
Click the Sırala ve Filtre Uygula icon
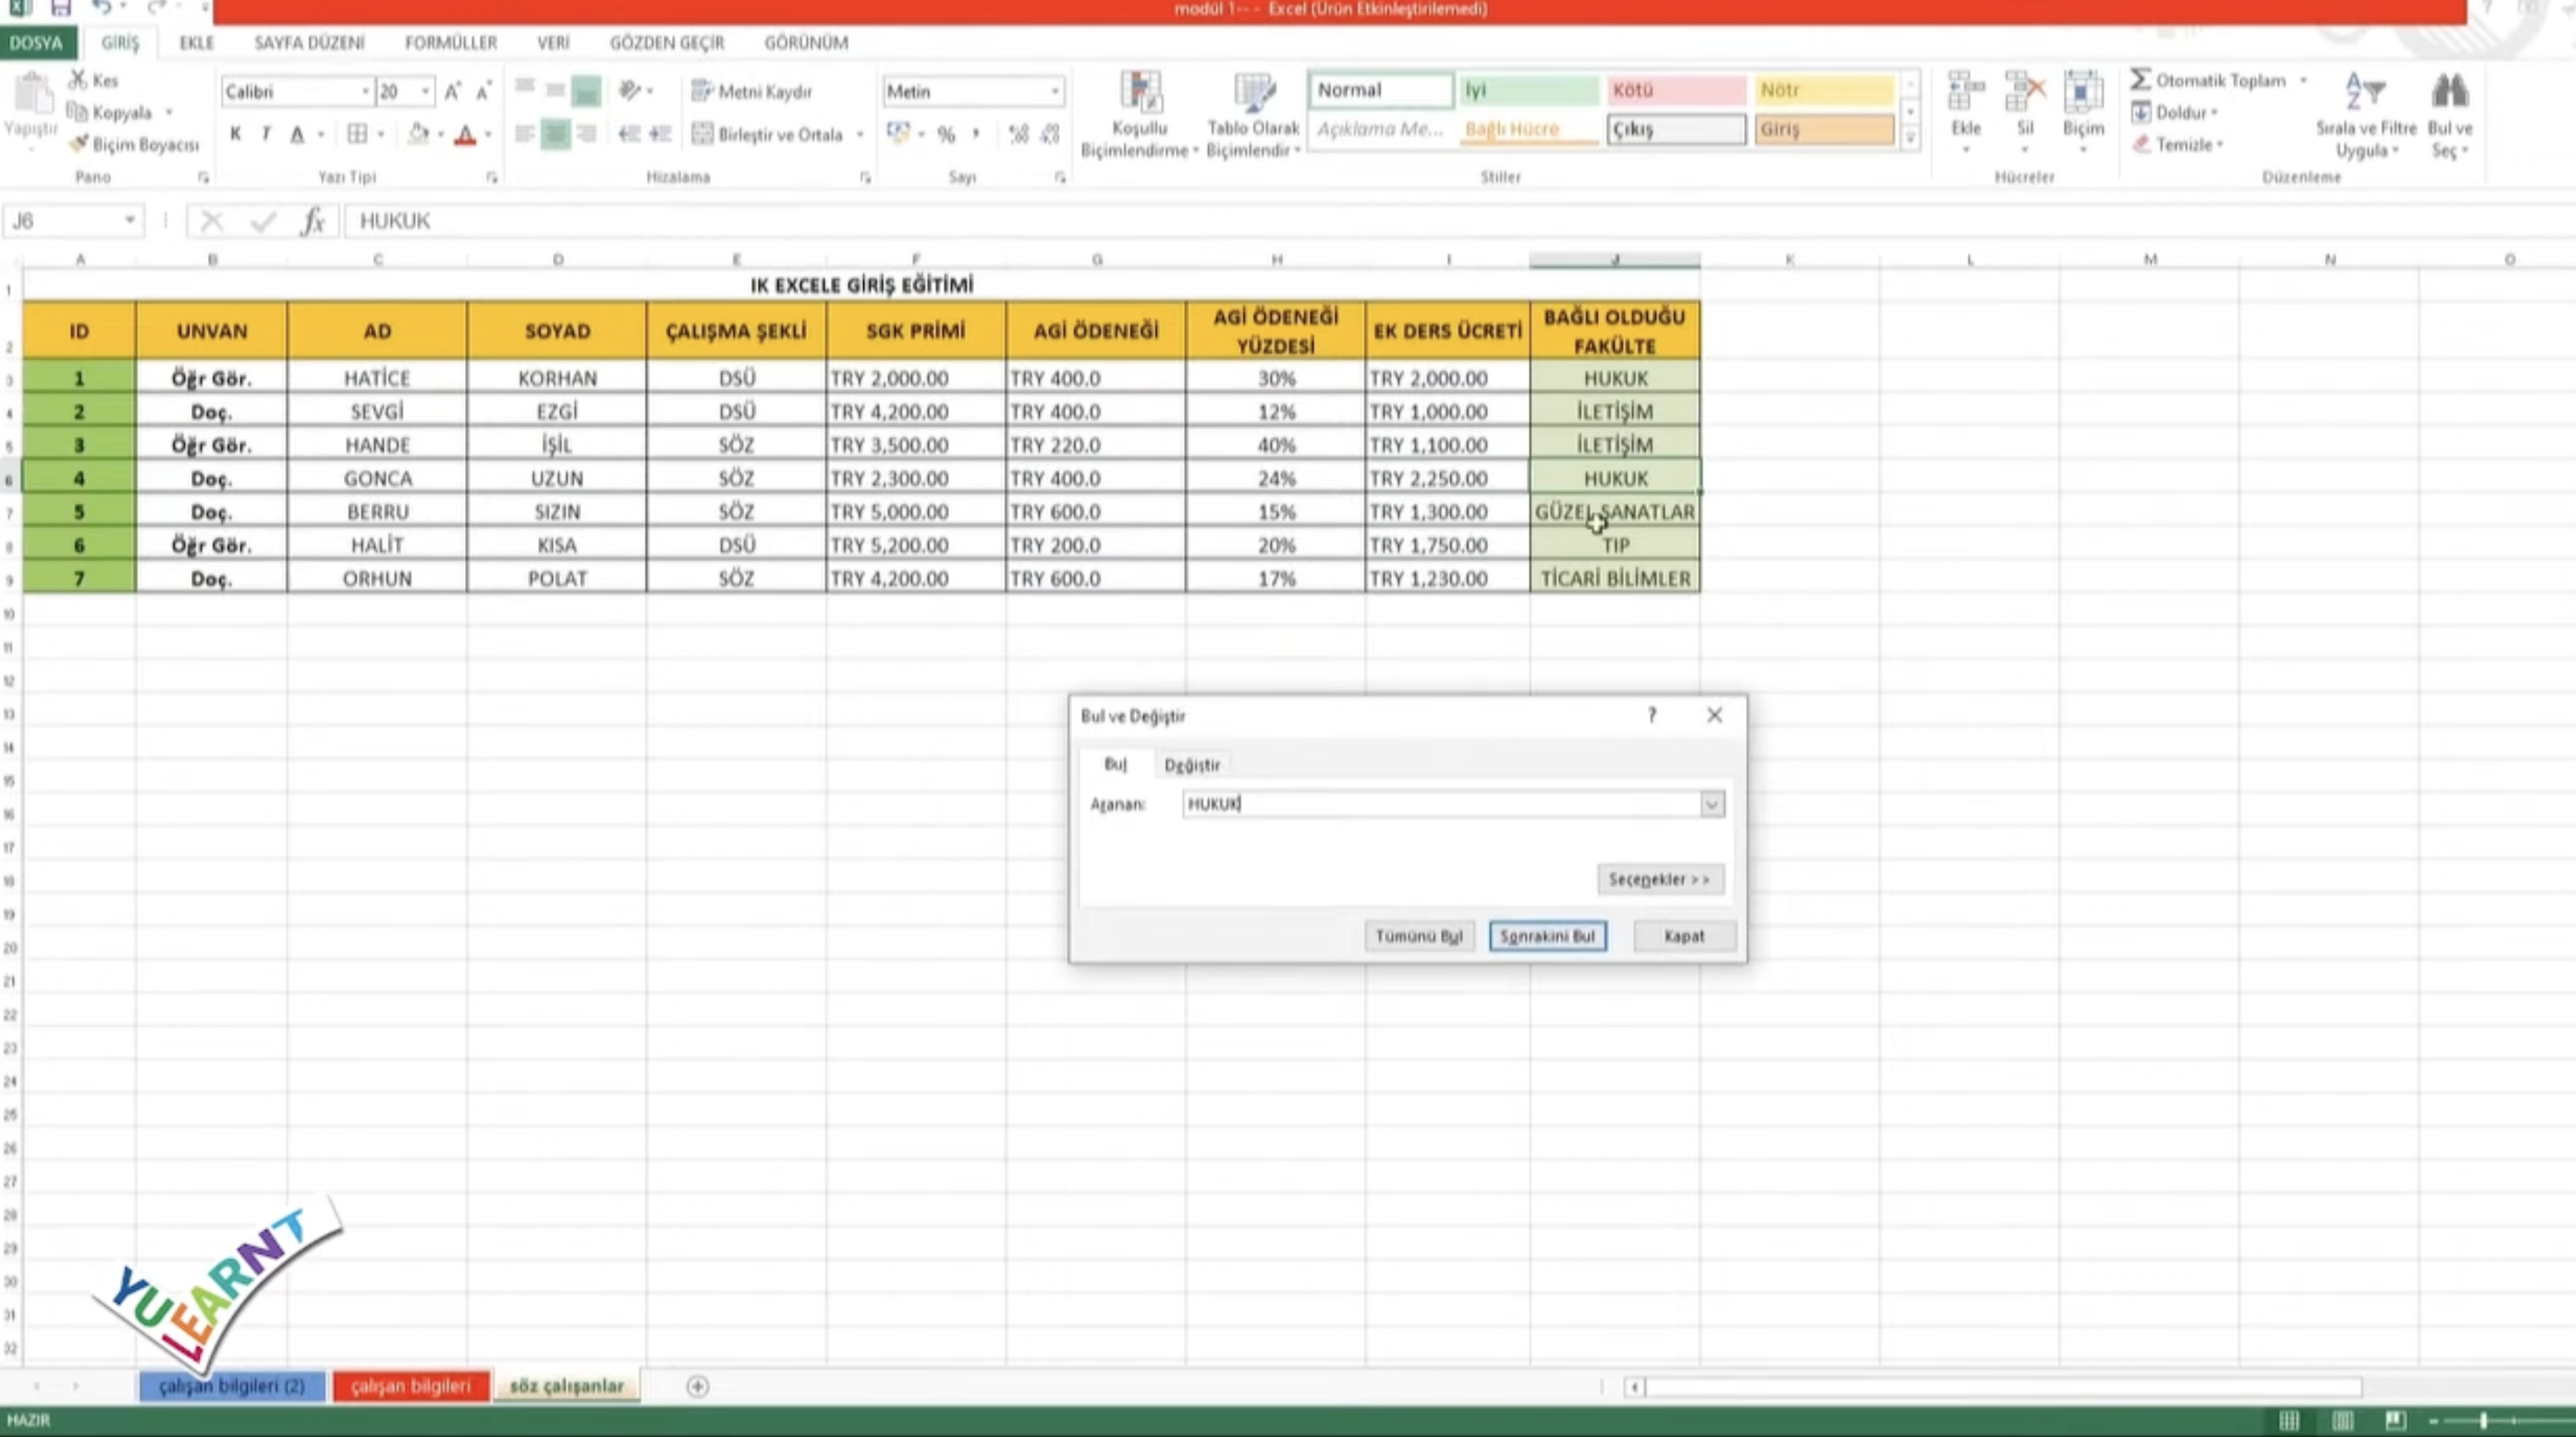(2365, 92)
